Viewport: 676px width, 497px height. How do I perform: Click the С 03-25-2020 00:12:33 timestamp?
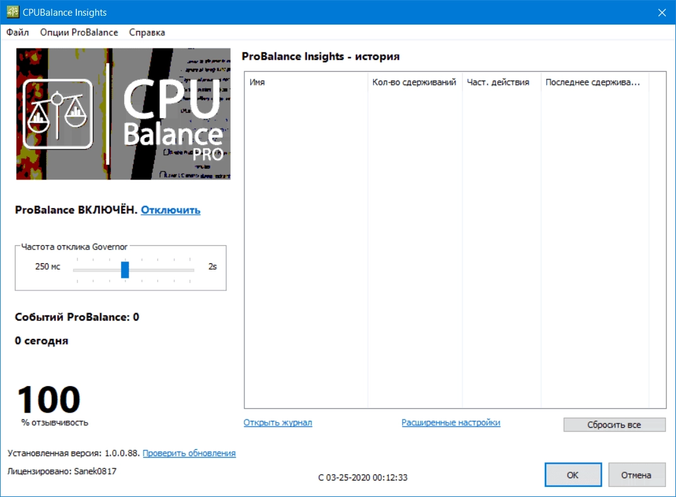(x=363, y=477)
